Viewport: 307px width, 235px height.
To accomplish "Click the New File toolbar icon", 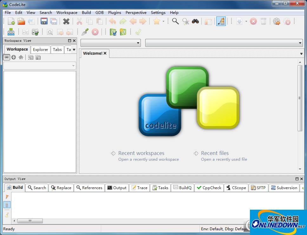I will [x=11, y=21].
